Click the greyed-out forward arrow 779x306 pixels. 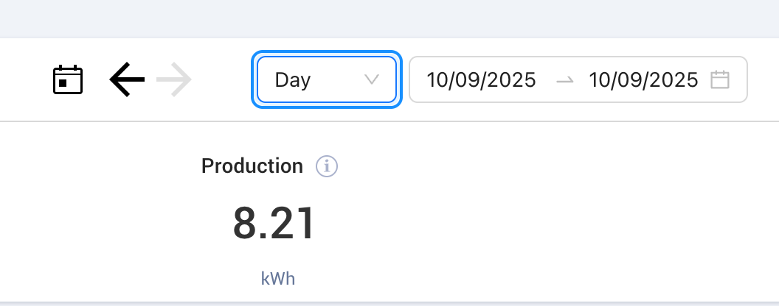(x=174, y=79)
